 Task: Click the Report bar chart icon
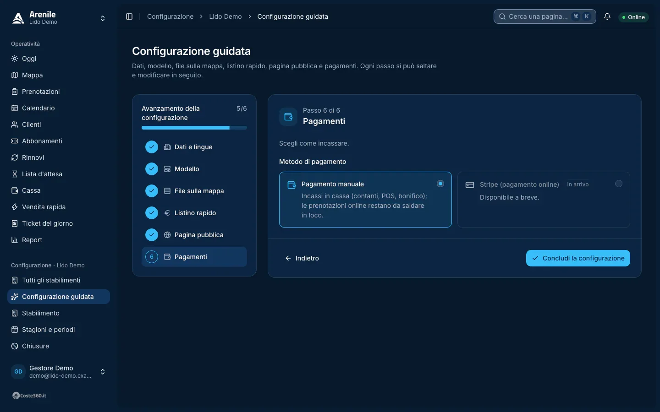(15, 240)
